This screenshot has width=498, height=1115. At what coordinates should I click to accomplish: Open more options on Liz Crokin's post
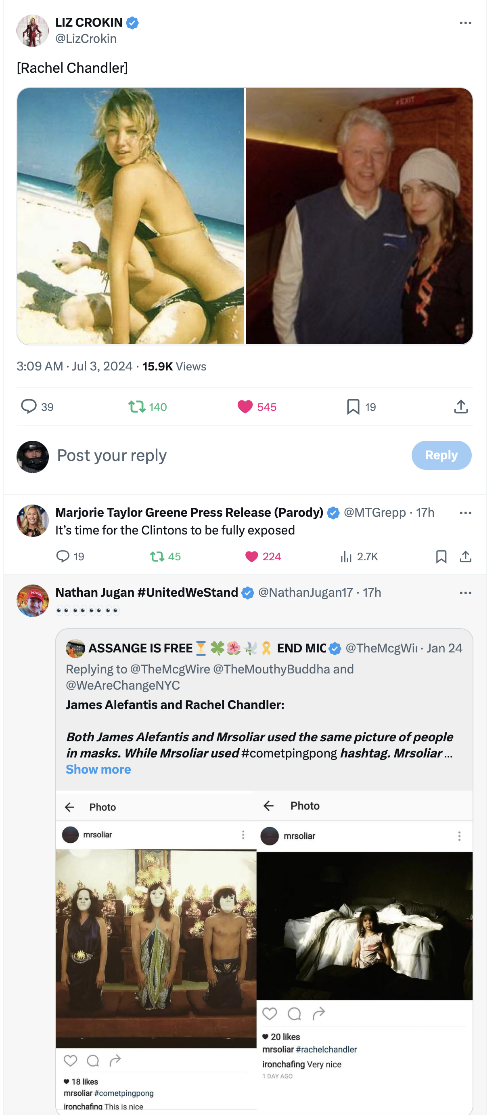point(465,23)
